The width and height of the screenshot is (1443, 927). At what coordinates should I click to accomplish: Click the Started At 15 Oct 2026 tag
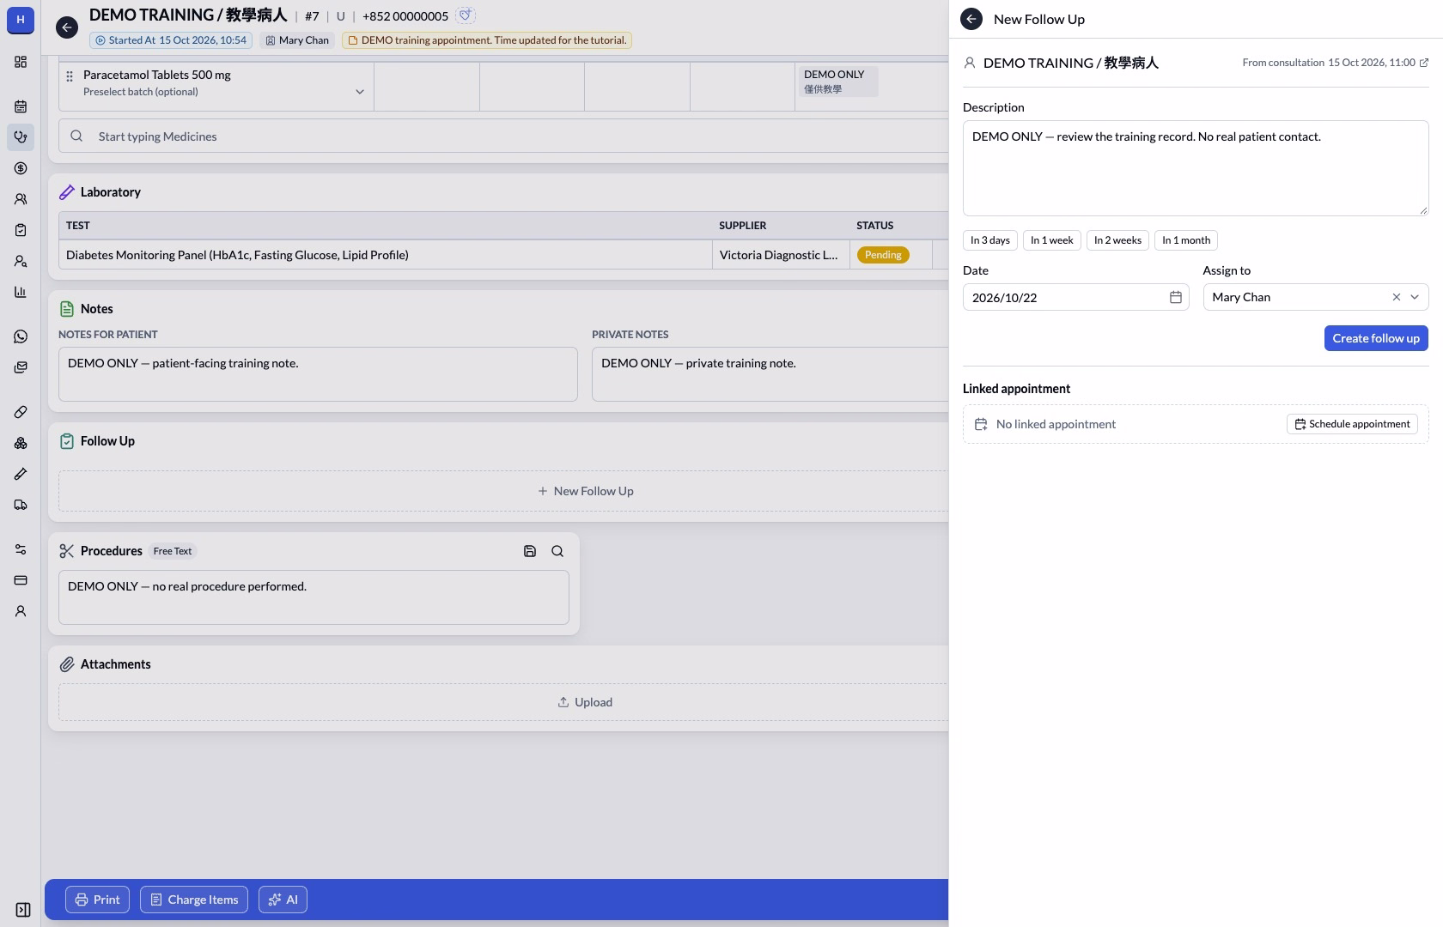point(171,40)
